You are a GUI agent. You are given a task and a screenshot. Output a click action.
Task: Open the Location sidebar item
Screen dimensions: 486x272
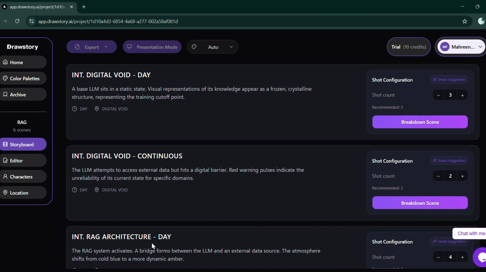(23, 193)
